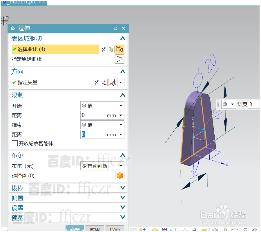This screenshot has height=232, width=261.
Task: Collapse the 限制 section
Action: [123, 95]
